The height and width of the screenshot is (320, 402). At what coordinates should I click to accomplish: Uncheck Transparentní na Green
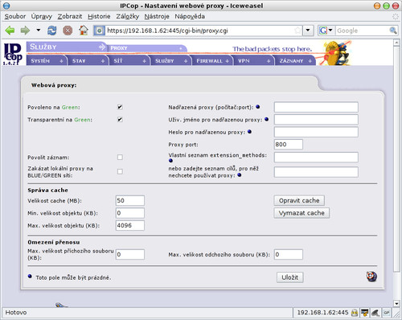tap(120, 120)
